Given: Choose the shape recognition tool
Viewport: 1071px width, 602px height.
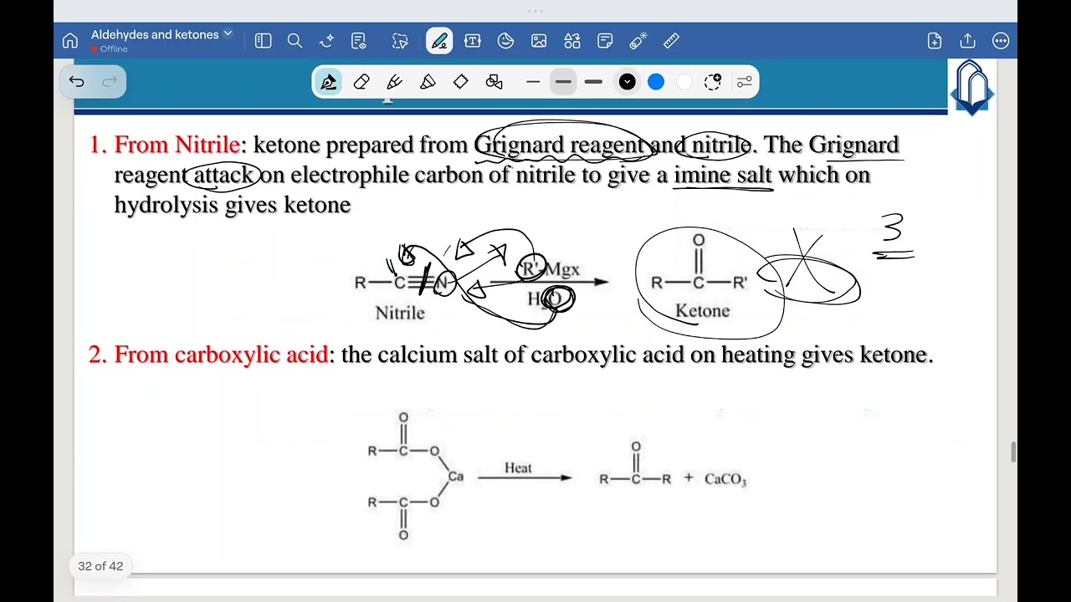Looking at the screenshot, I should (495, 82).
